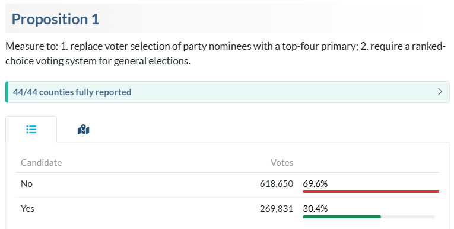
Task: Click the red No percentage bar
Action: 371,192
